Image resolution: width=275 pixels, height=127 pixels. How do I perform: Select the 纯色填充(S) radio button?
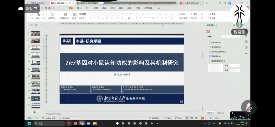point(210,43)
